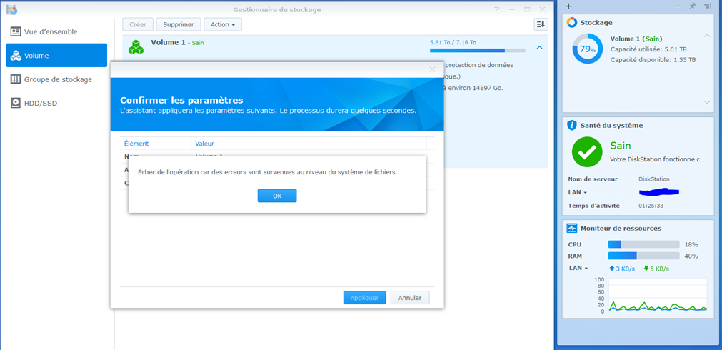Image resolution: width=722 pixels, height=350 pixels.
Task: Click the Storage Manager app icon
Action: point(12,9)
